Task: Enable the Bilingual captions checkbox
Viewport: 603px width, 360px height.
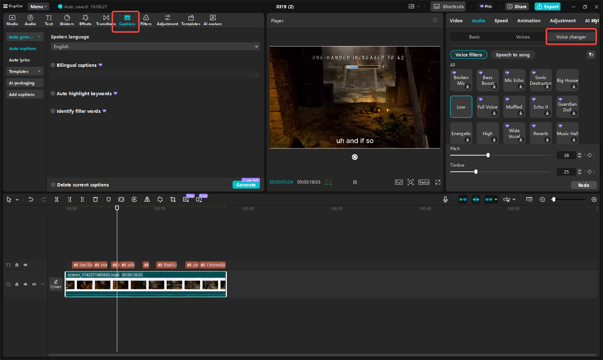Action: (53, 65)
